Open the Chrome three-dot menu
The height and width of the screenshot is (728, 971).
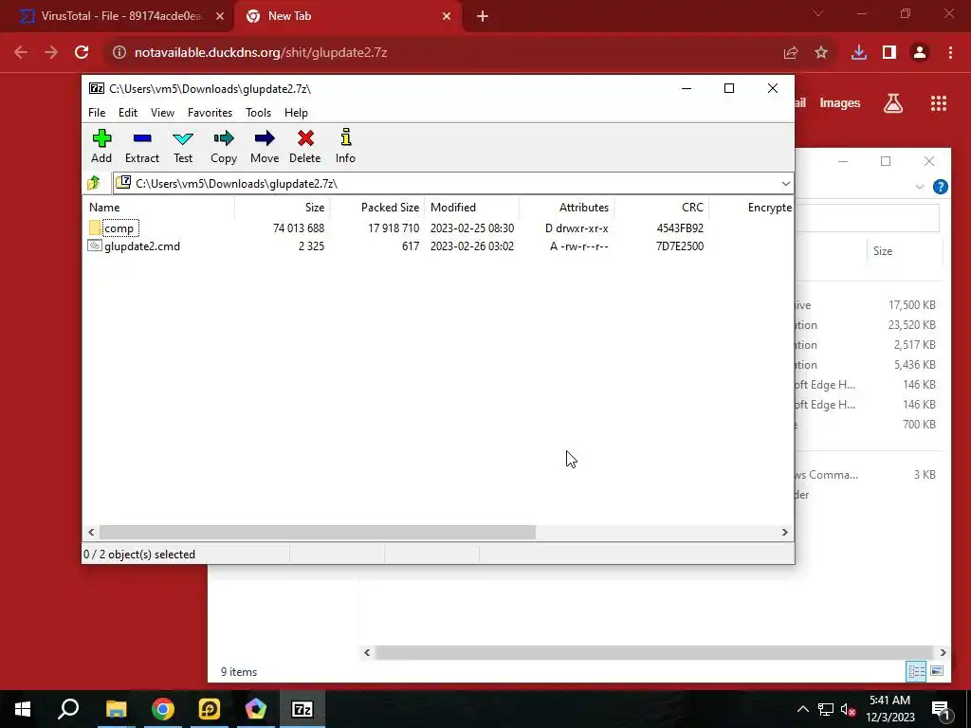[x=950, y=53]
